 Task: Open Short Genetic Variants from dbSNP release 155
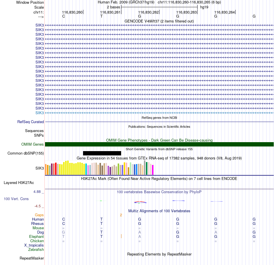[x=159, y=149]
